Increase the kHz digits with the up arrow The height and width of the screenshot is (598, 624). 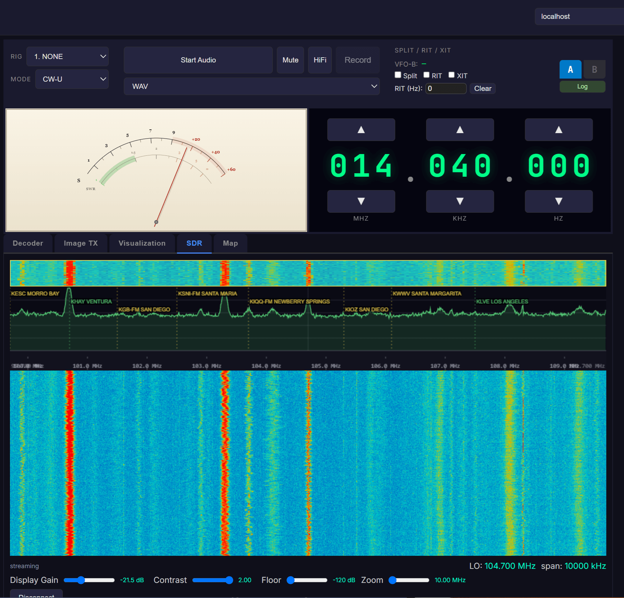click(x=460, y=130)
